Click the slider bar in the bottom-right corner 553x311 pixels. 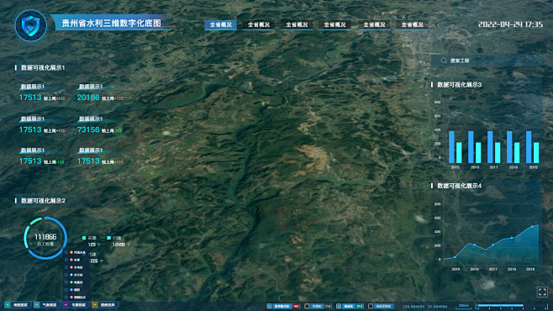pos(510,306)
